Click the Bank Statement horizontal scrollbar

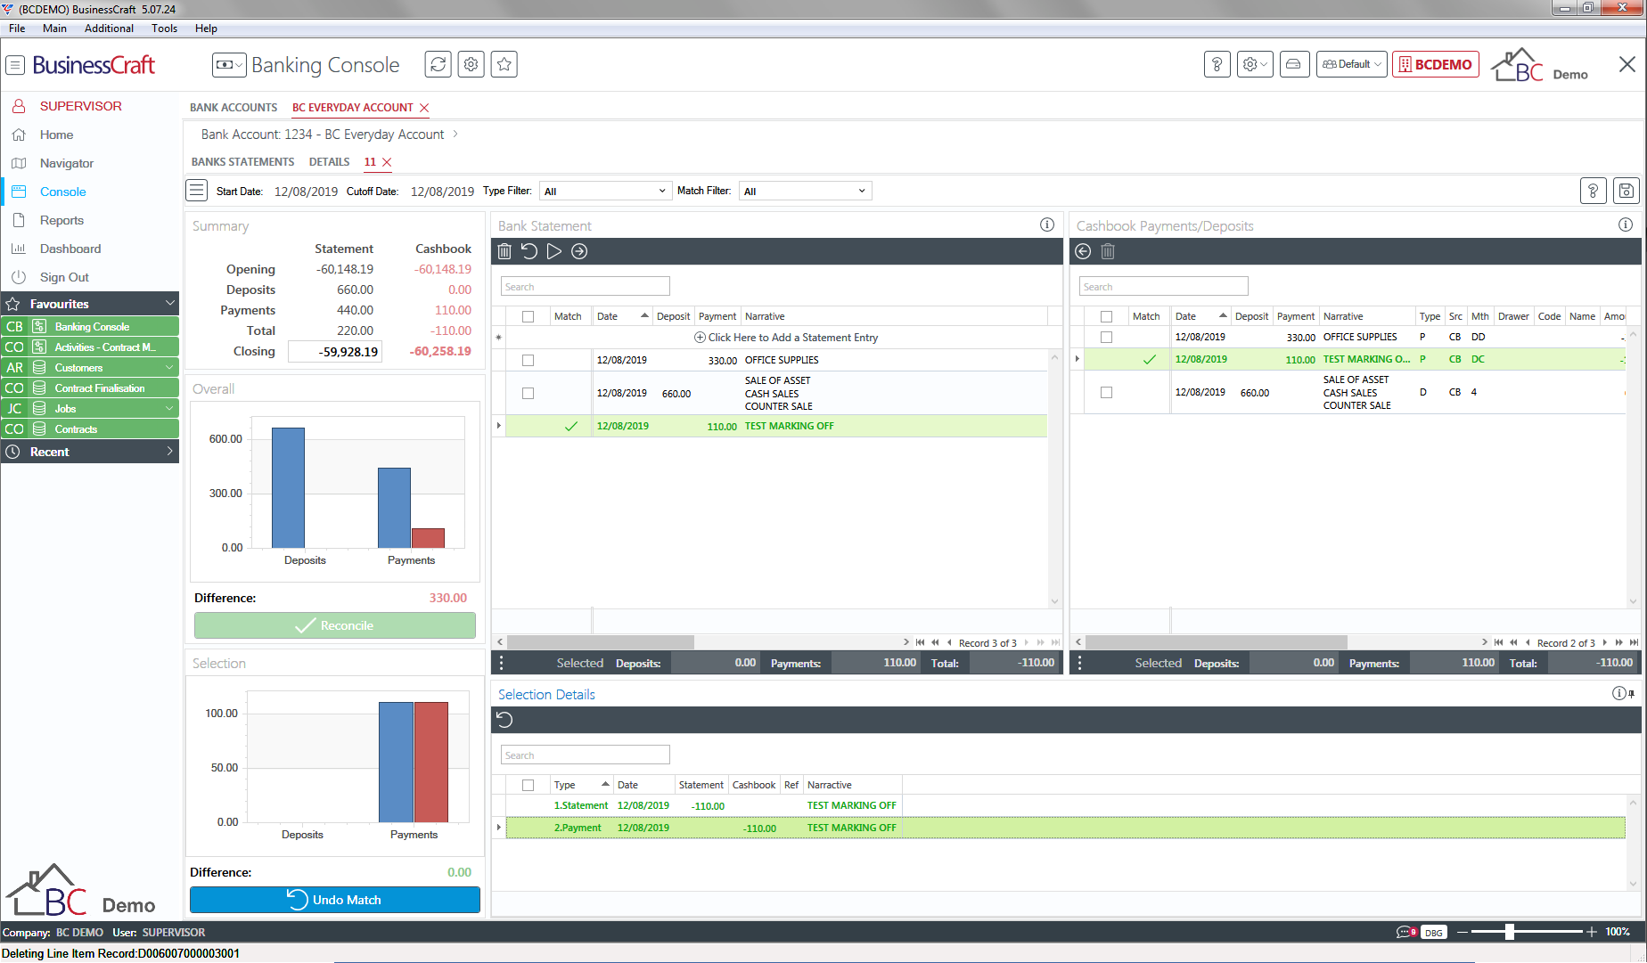click(x=601, y=642)
